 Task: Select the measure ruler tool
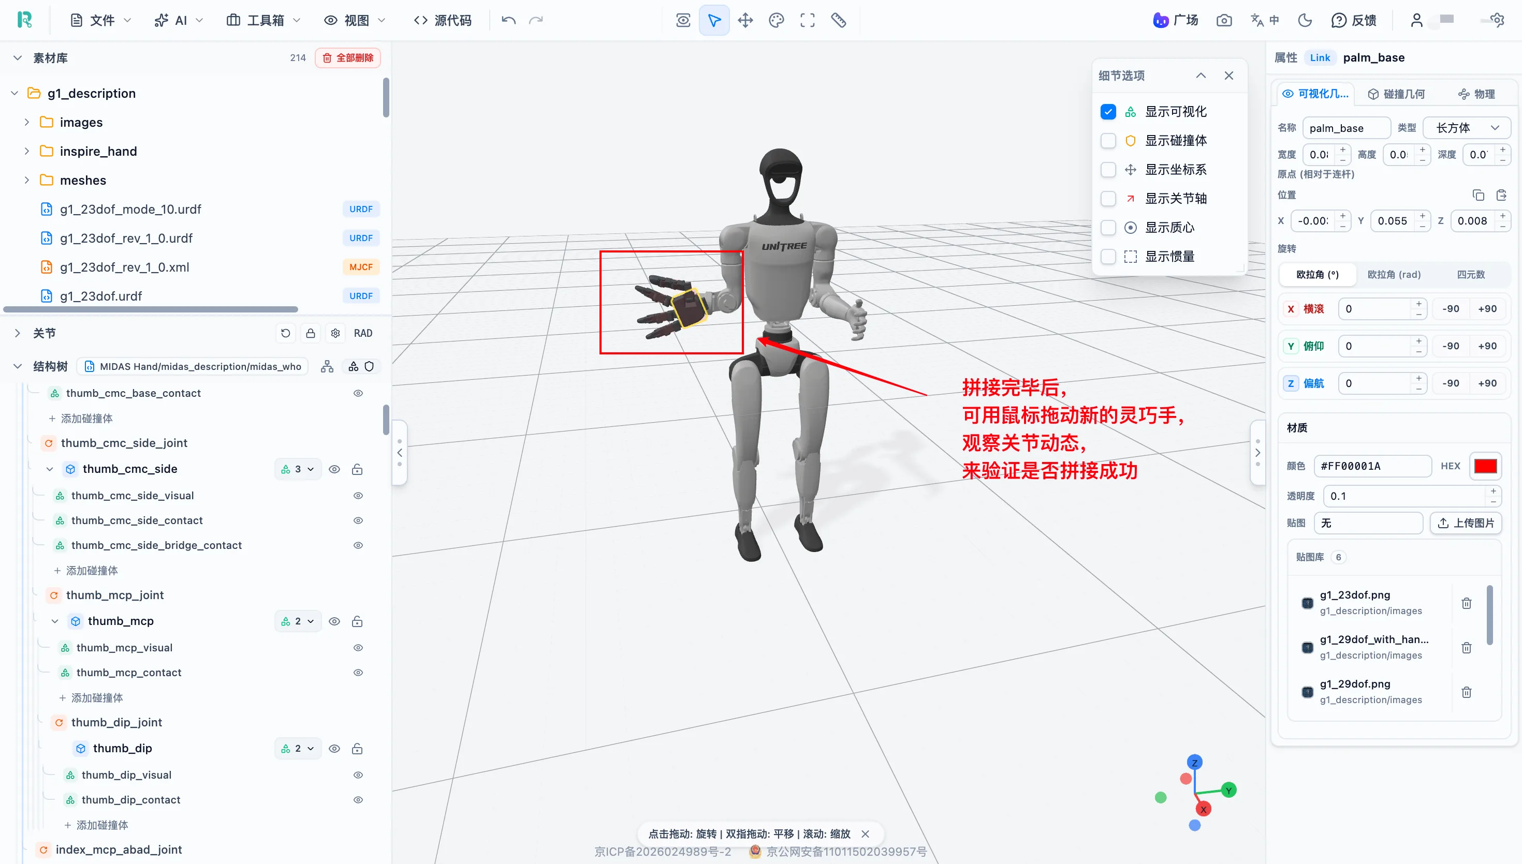point(838,20)
